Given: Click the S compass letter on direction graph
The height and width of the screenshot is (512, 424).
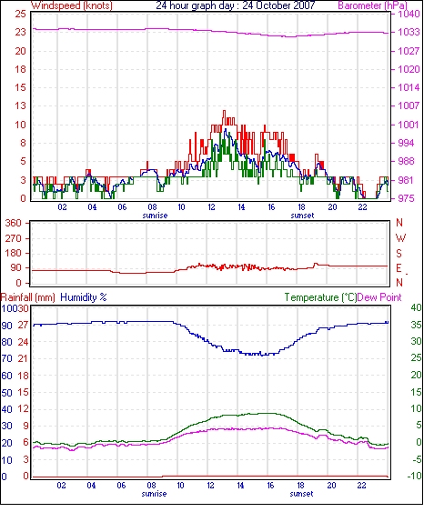Looking at the screenshot, I should click(399, 253).
